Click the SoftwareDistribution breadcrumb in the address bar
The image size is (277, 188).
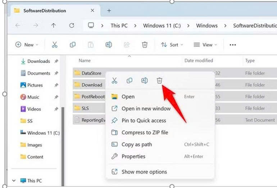(x=255, y=26)
